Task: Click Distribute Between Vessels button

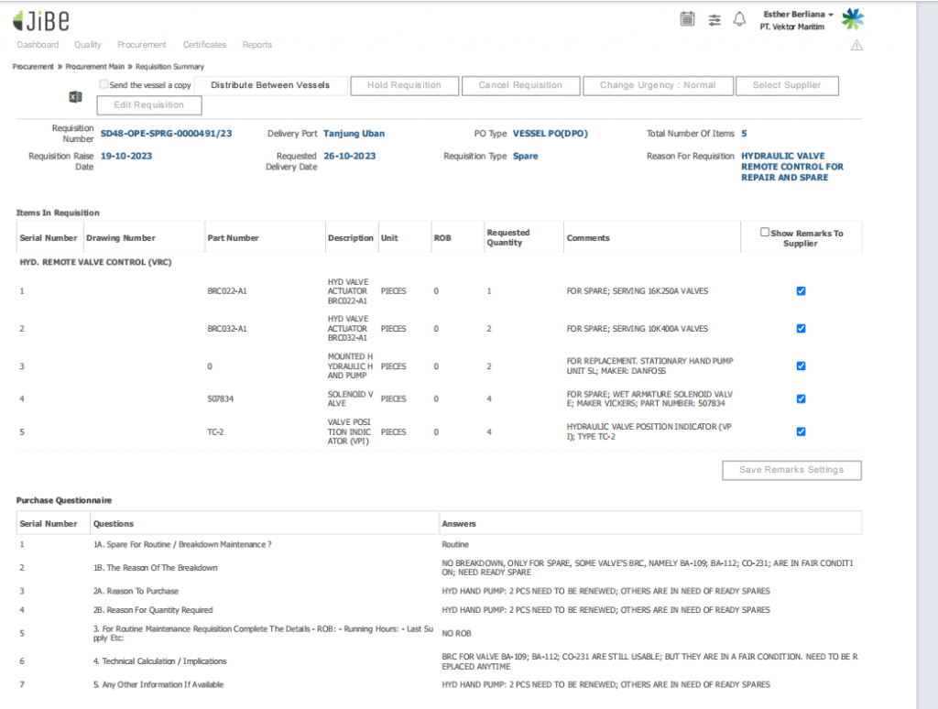Action: 269,85
